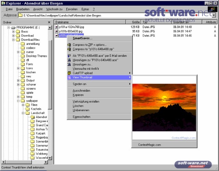Click the PROGRAMME (E:) drive icon

pyautogui.click(x=13, y=27)
